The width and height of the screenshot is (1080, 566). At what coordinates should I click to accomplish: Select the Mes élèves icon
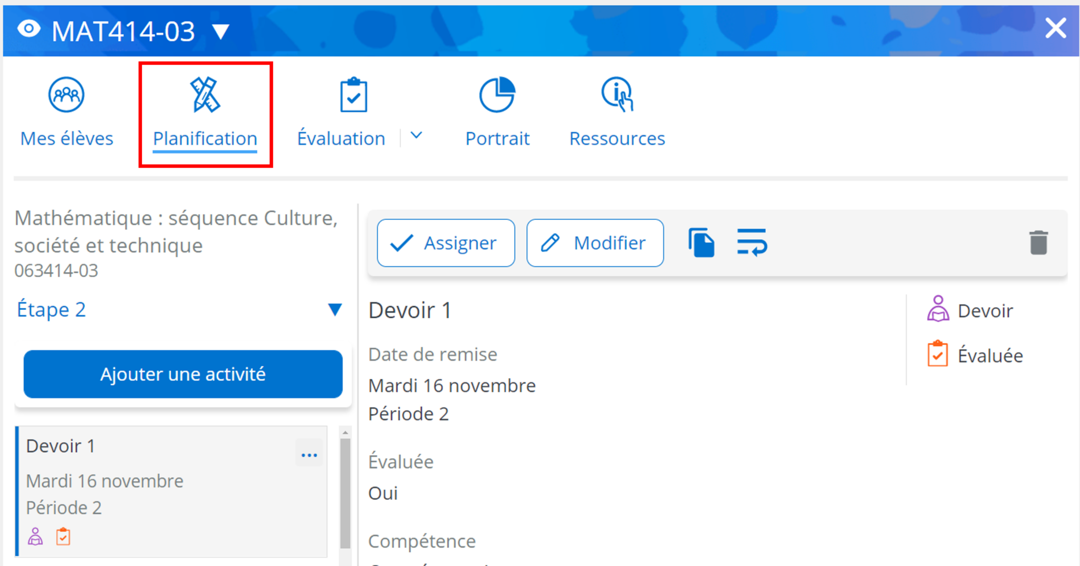pos(66,95)
